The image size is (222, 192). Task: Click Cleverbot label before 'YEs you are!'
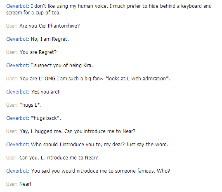18,92
